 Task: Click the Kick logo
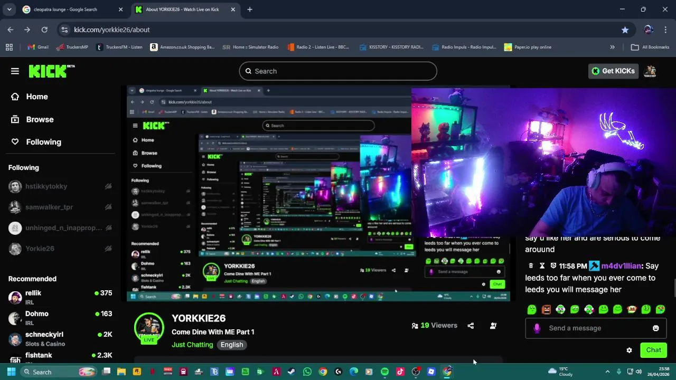coord(51,71)
